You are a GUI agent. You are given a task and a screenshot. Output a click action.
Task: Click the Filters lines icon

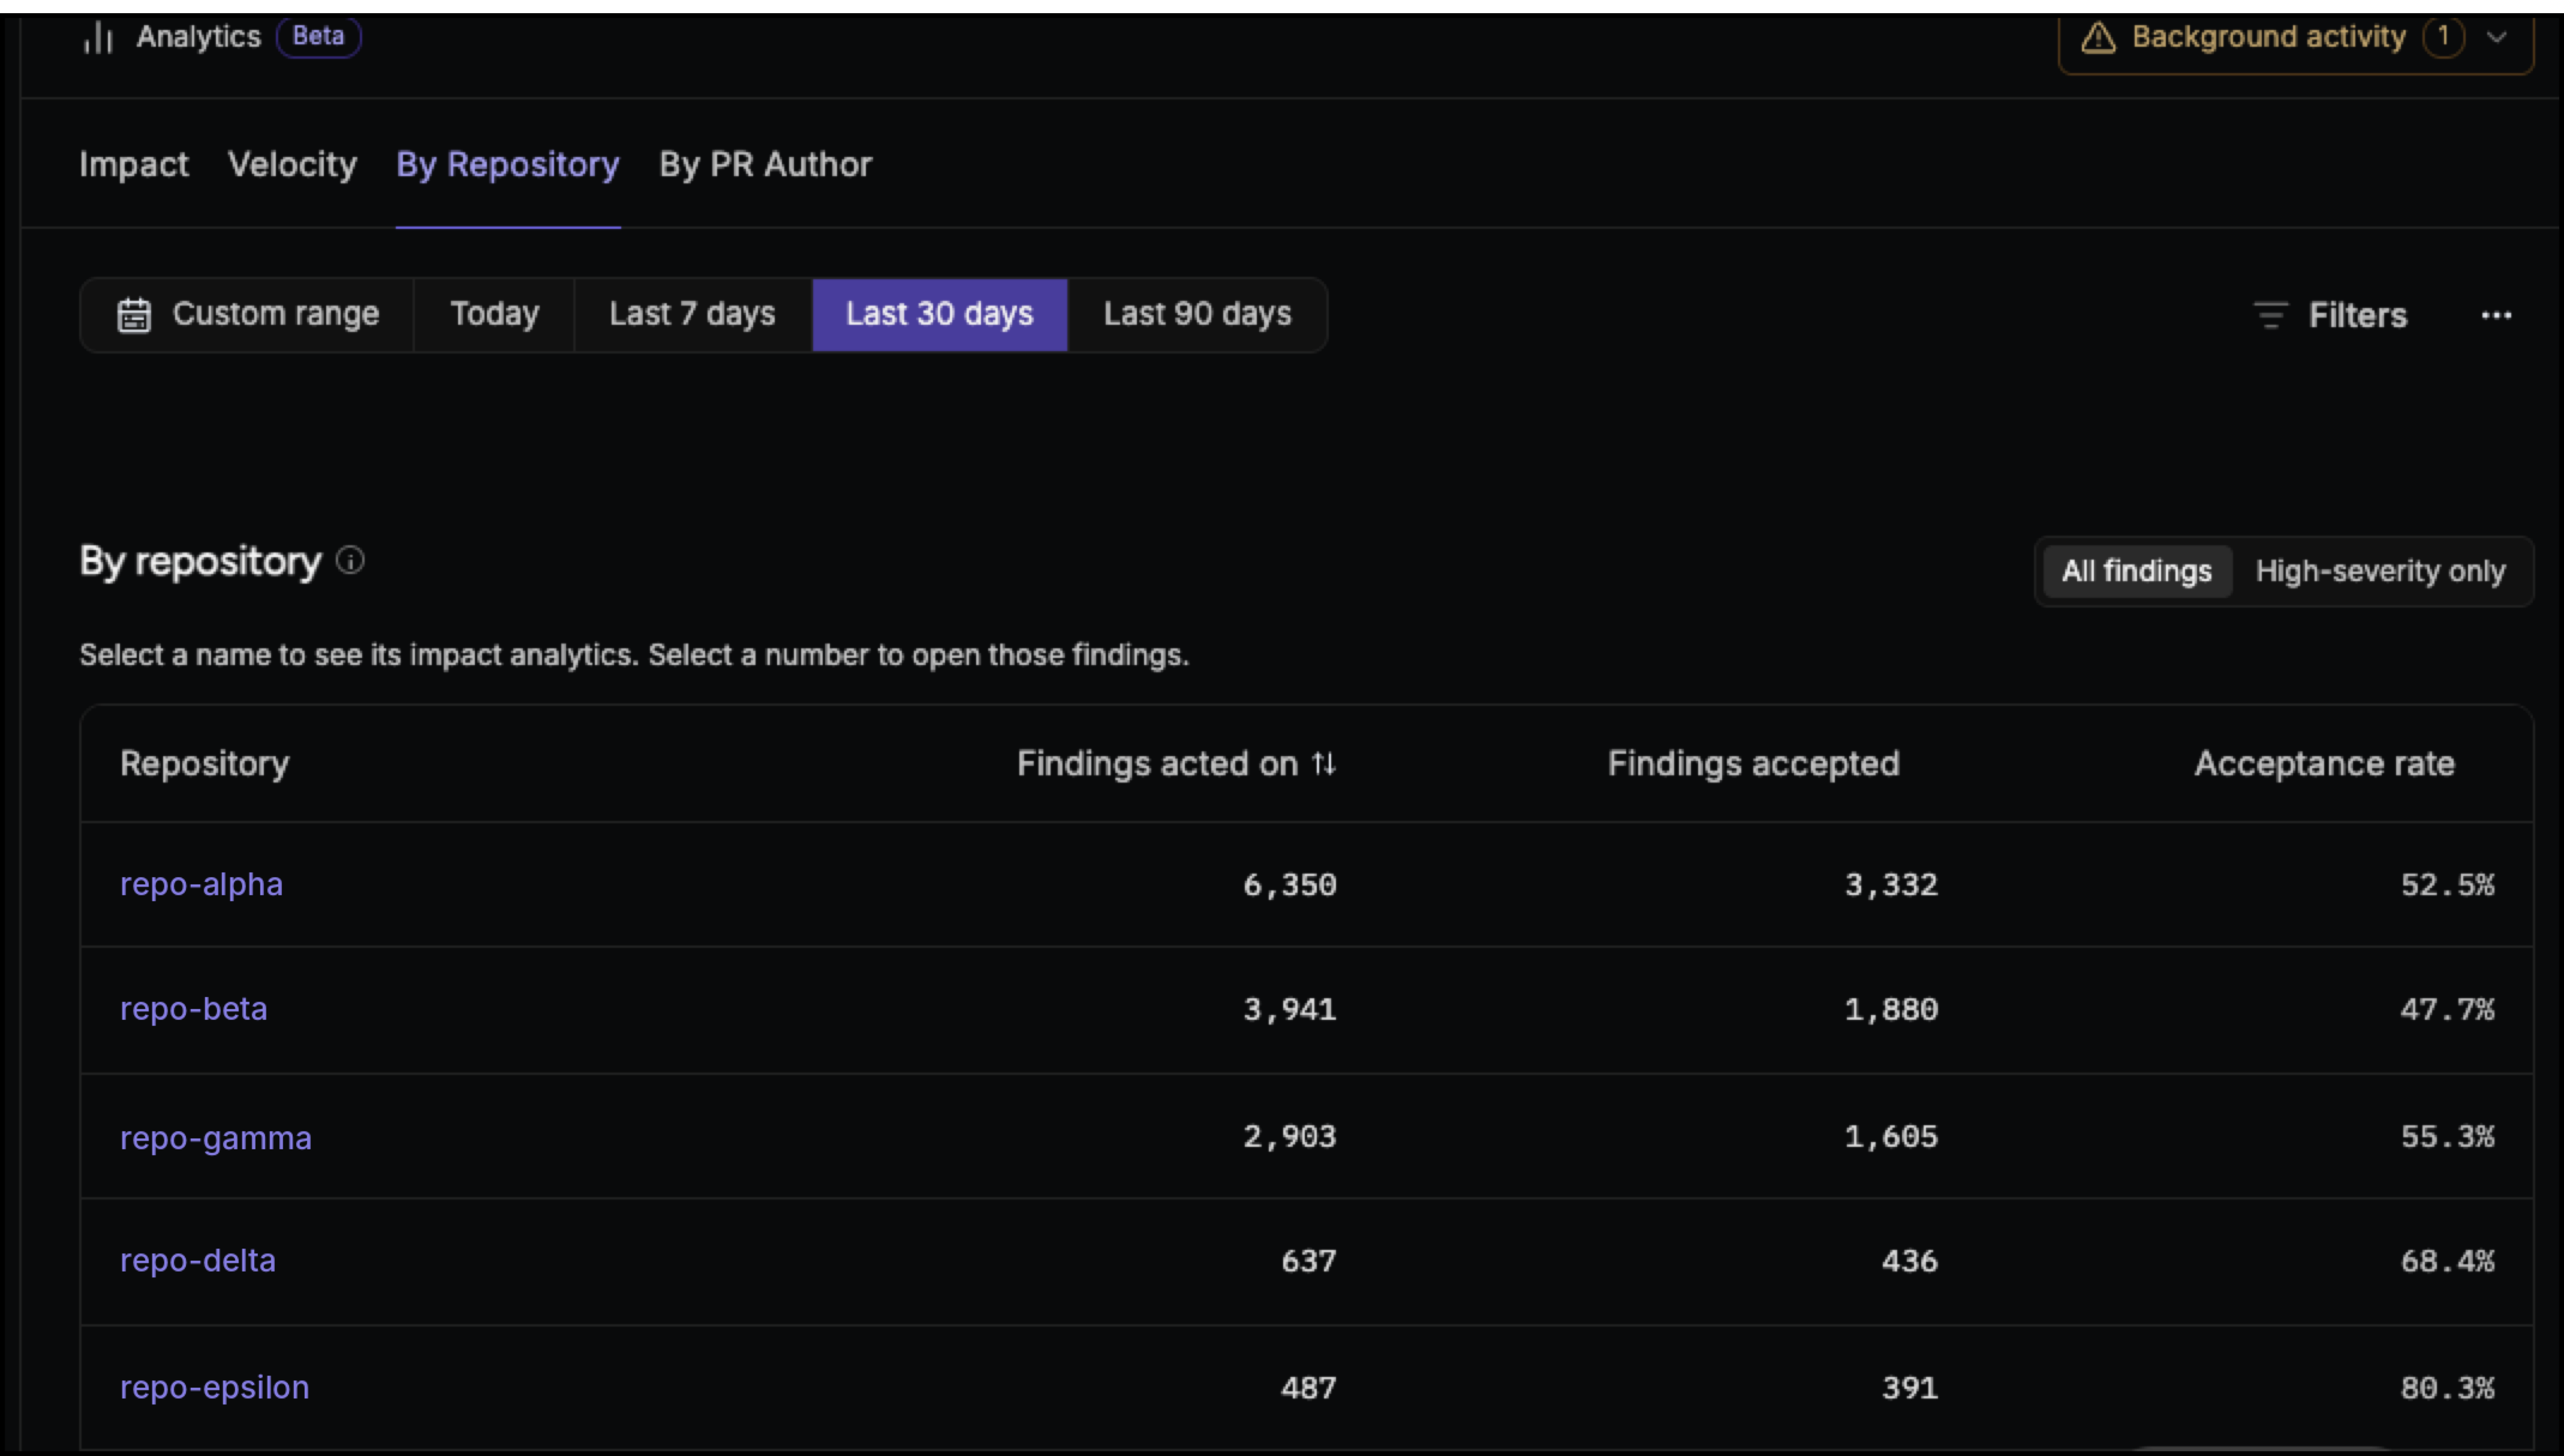(2270, 315)
